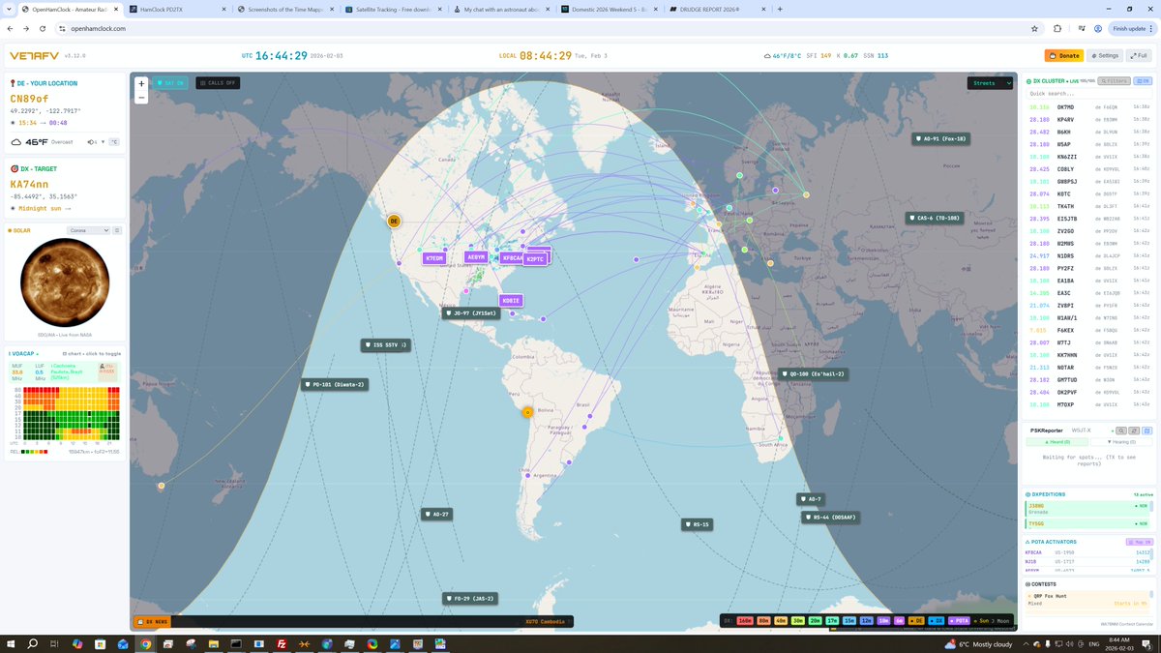
Task: Open Windows taskbar search
Action: coord(34,643)
